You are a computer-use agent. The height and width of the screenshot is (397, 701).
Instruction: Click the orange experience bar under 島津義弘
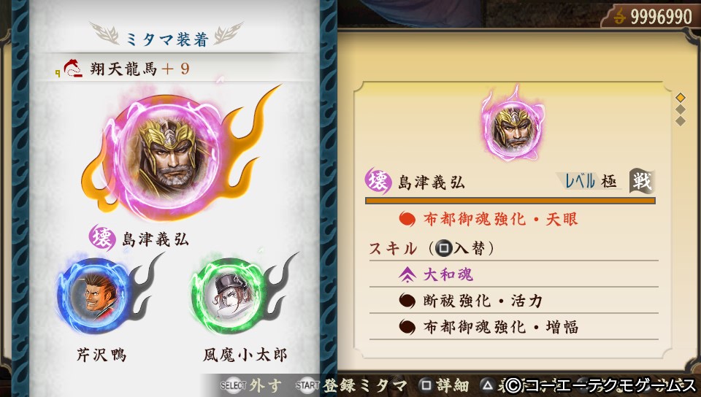click(510, 201)
